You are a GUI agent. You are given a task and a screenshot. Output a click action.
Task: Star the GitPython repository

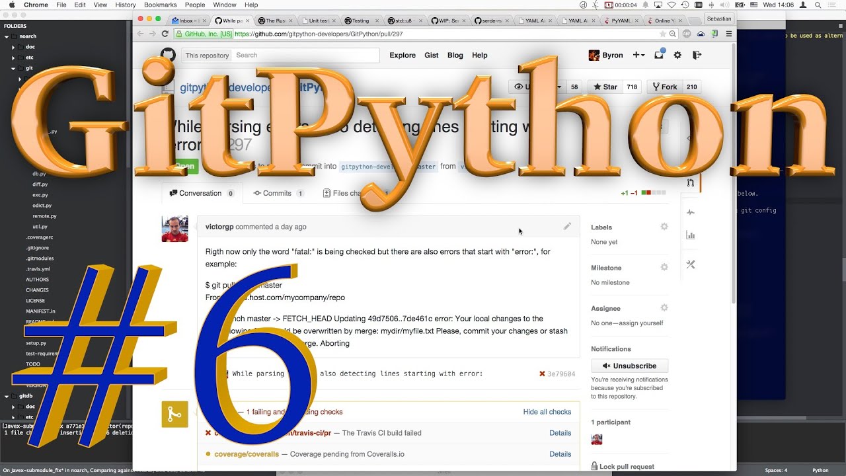[605, 87]
